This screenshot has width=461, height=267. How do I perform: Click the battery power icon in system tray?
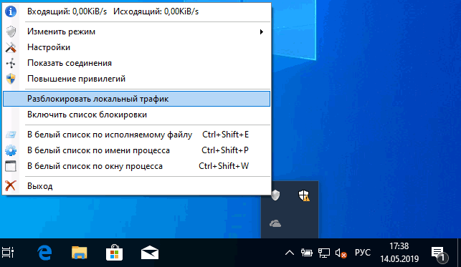coord(306,253)
